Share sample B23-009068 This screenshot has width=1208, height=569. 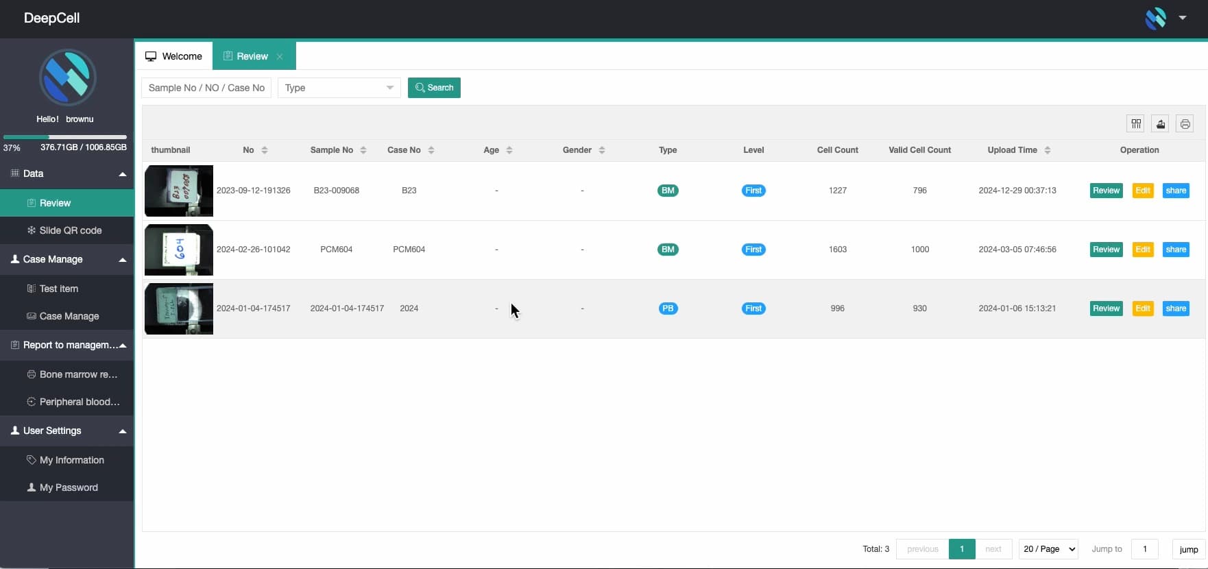click(1175, 191)
